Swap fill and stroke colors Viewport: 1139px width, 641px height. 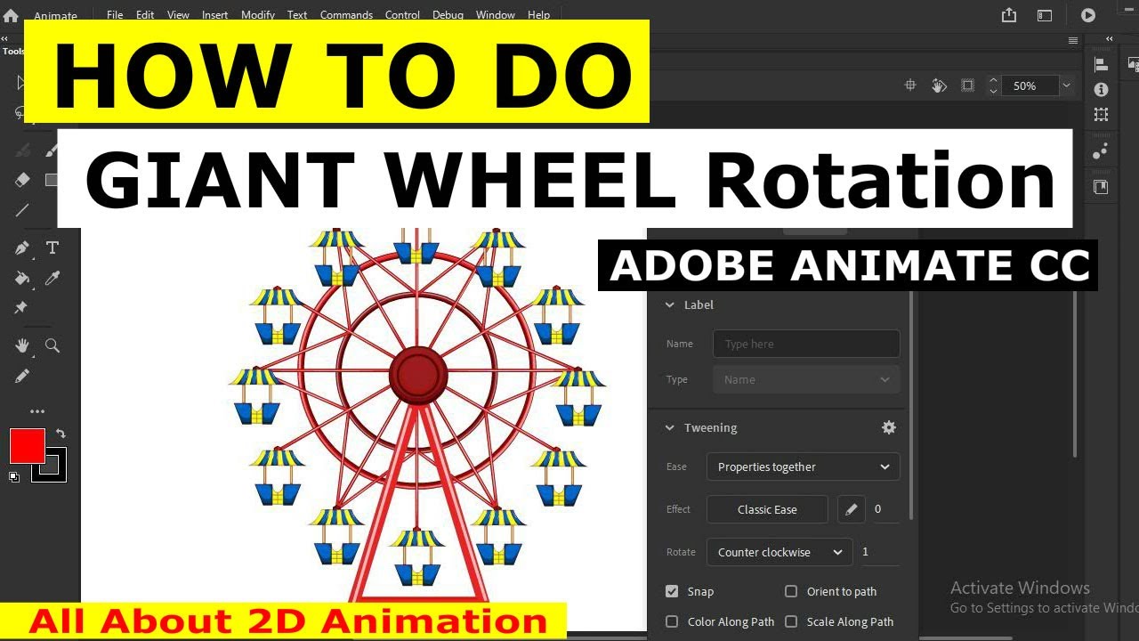point(61,434)
